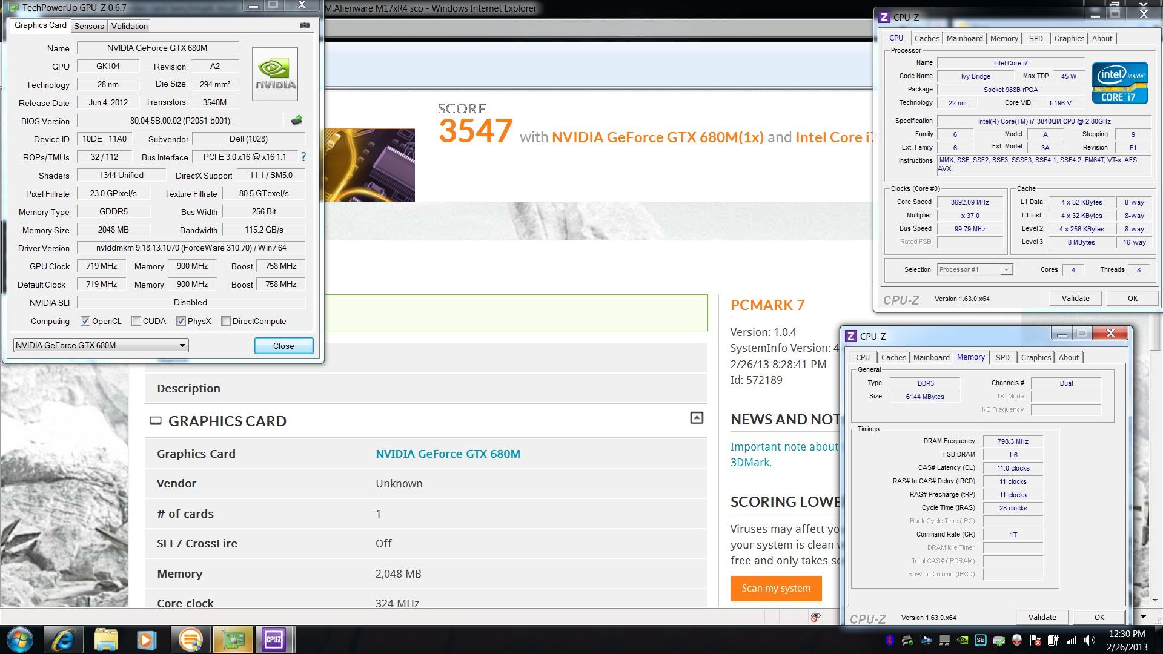The image size is (1163, 654).
Task: Open the Important note about 3DMark link
Action: [784, 454]
